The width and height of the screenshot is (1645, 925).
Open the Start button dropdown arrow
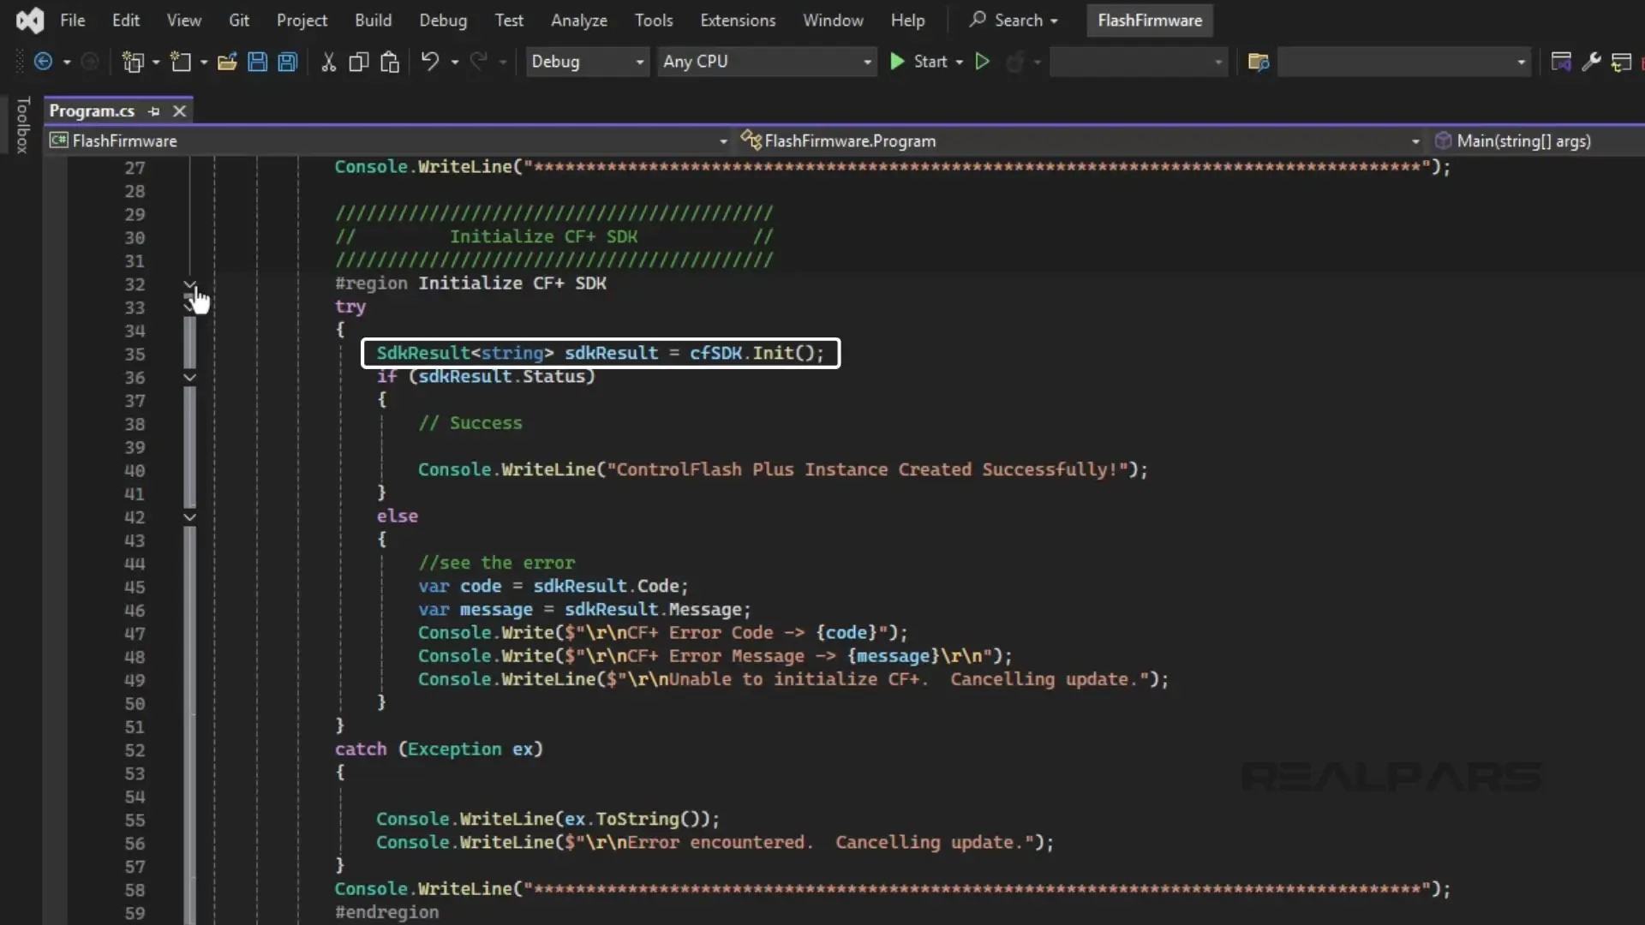point(960,63)
